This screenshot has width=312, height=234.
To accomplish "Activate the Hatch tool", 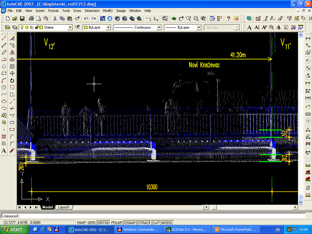I will point(4,136).
